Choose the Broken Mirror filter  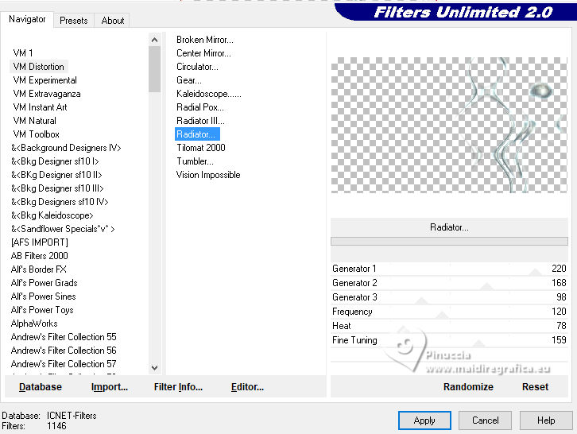coord(204,40)
